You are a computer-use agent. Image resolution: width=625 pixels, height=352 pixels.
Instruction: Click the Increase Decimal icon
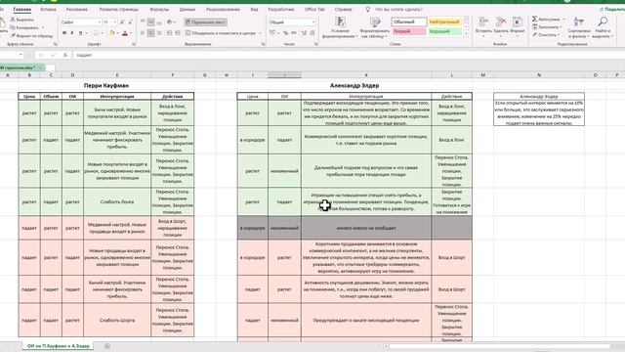pyautogui.click(x=304, y=33)
